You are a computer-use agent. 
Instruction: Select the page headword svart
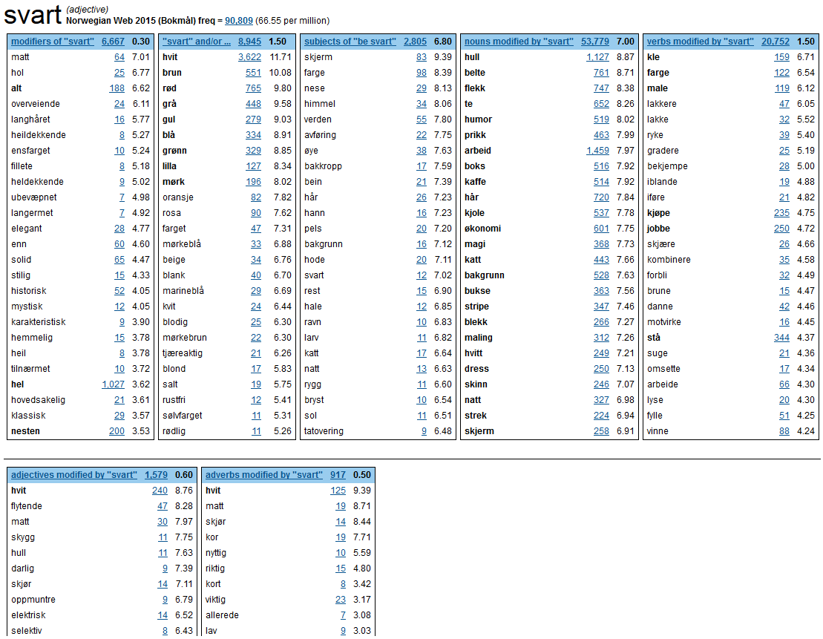(33, 15)
